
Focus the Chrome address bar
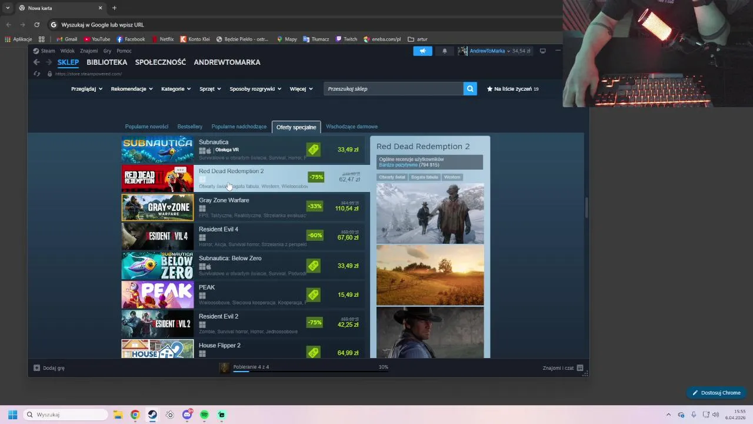[x=306, y=25]
